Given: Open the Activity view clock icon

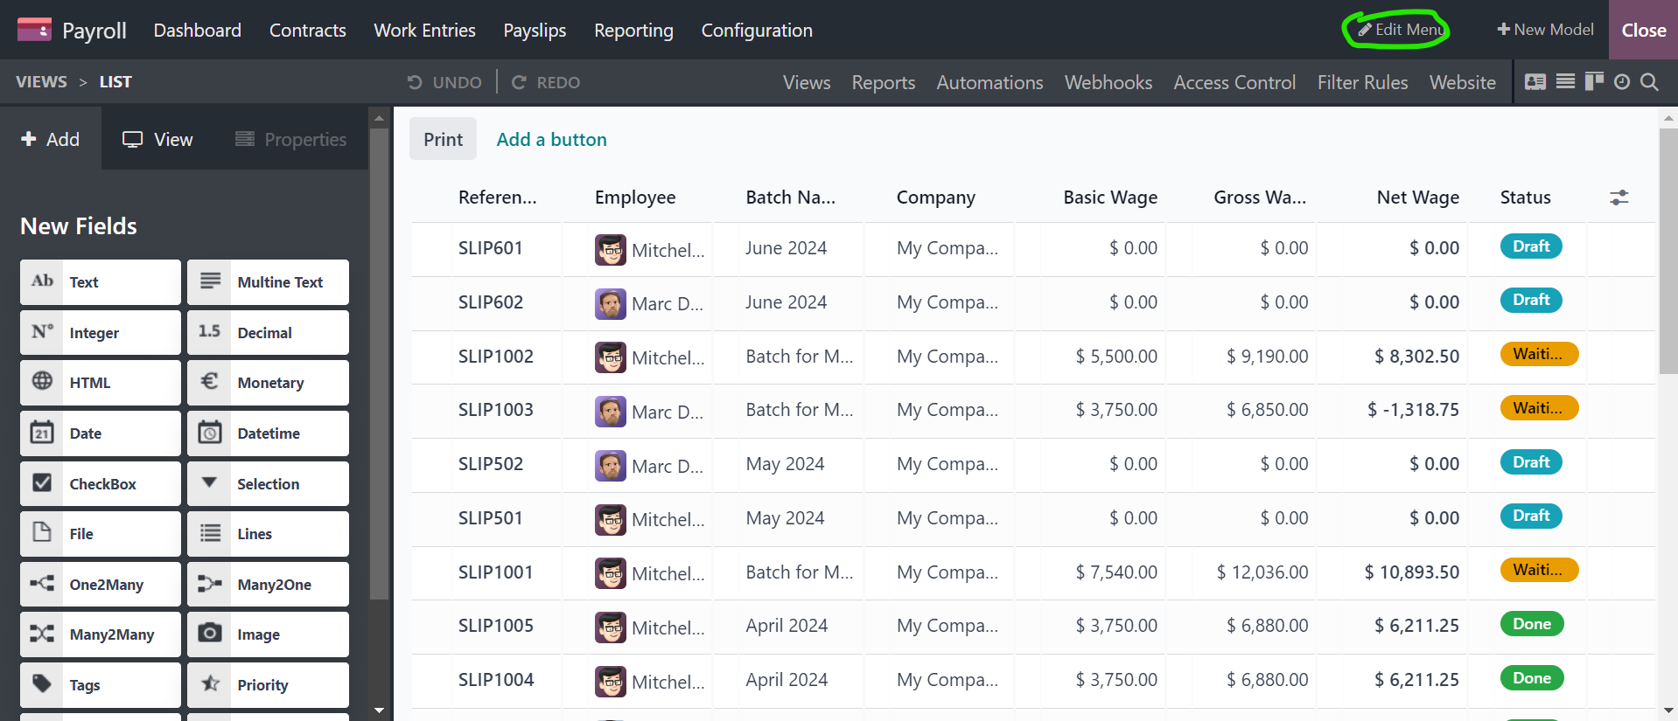Looking at the screenshot, I should tap(1622, 81).
